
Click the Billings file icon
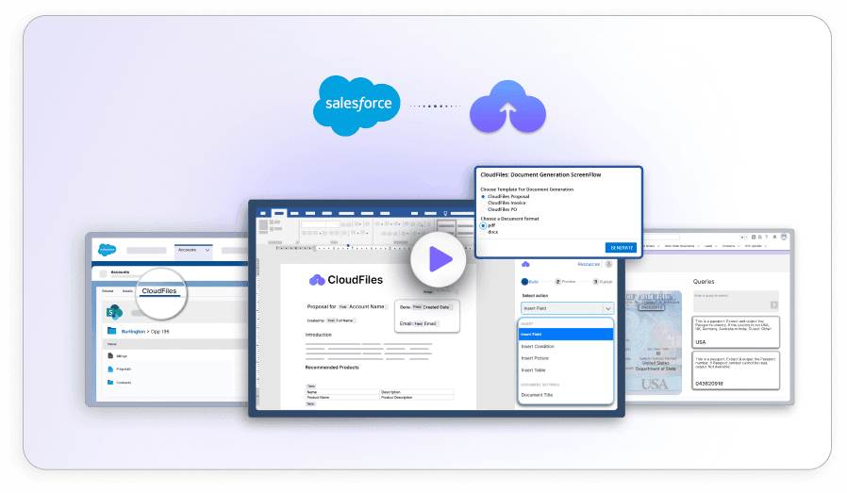tap(110, 355)
